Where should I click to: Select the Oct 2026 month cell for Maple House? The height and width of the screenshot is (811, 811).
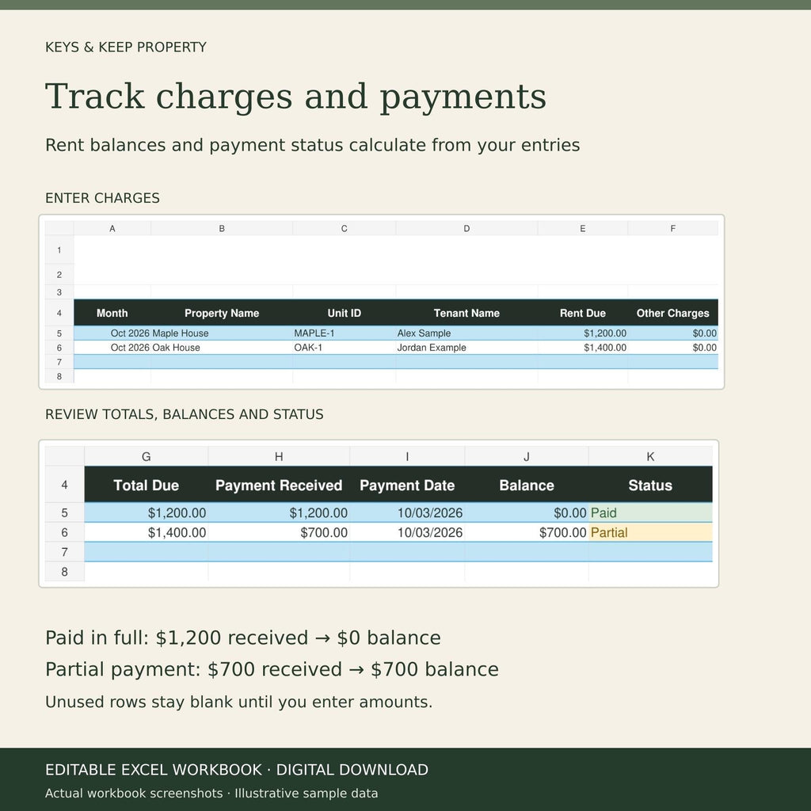pos(112,333)
